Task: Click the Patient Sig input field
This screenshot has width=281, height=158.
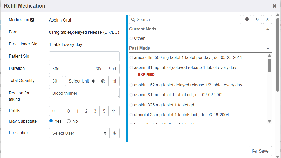Action: click(84, 56)
